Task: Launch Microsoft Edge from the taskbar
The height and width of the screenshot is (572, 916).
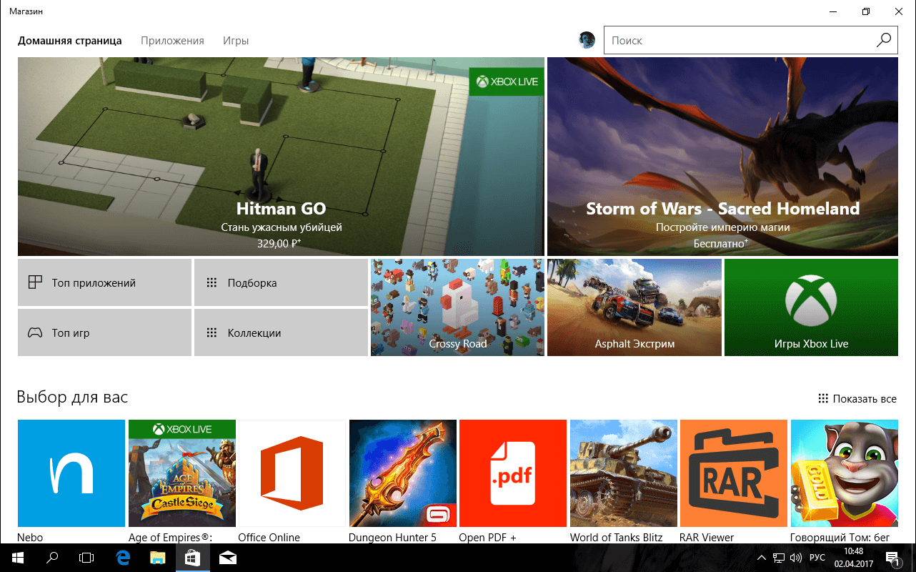Action: 122,557
